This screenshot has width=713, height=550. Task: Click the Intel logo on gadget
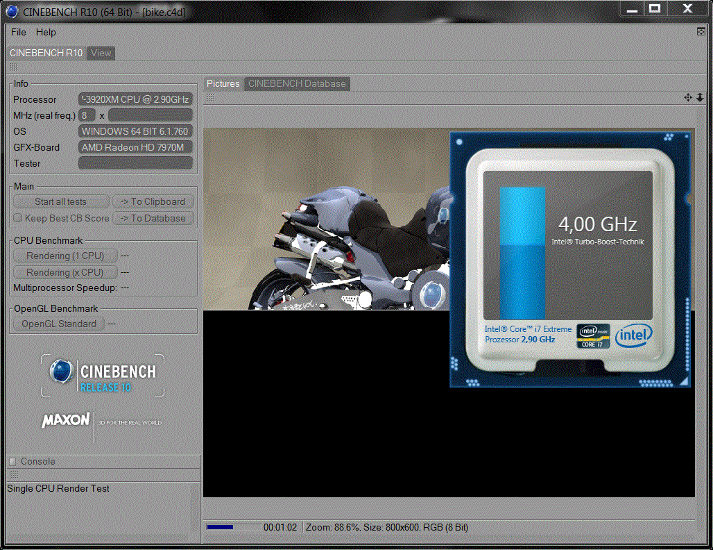(x=634, y=336)
